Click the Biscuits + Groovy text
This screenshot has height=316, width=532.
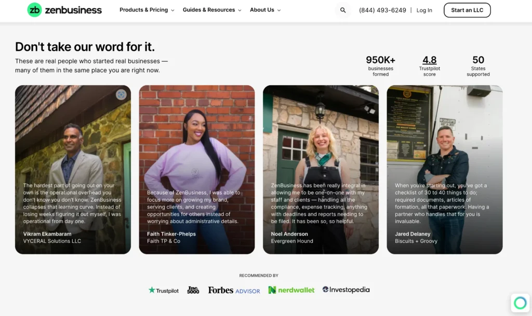(416, 241)
